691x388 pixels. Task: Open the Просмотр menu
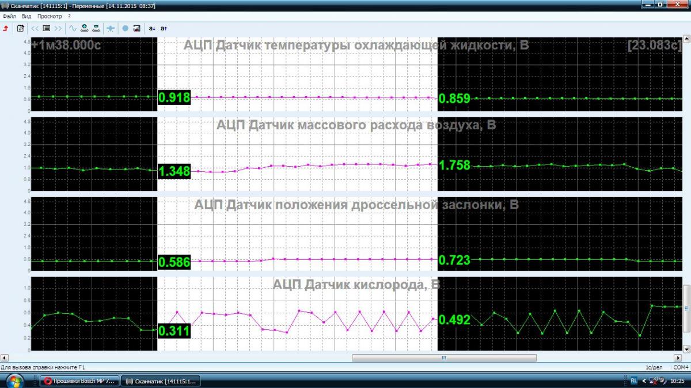(50, 16)
